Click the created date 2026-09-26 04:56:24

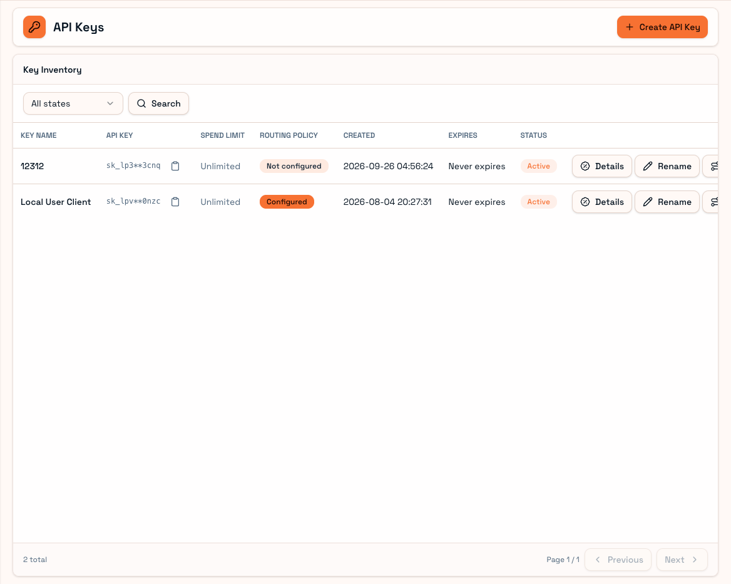tap(388, 166)
